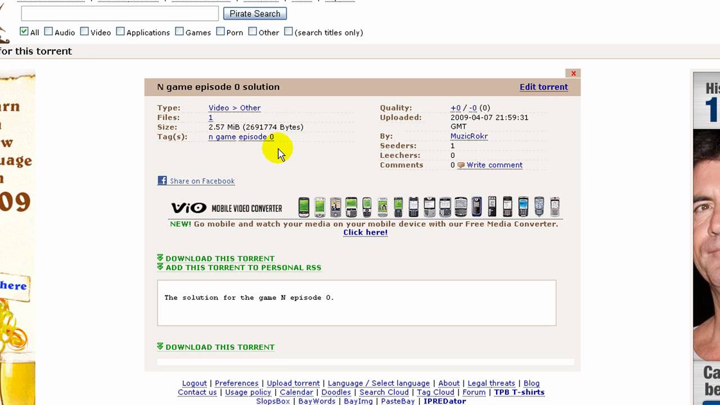The width and height of the screenshot is (720, 405).
Task: Open the TPB T-shirts link
Action: tap(519, 392)
